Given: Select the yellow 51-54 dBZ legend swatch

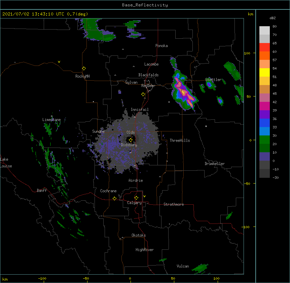Looking at the screenshot, I should 264,72.
